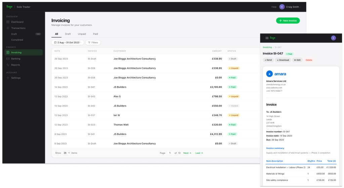Click the Sage logo in main window header
This screenshot has height=188, width=344.
pos(9,7)
